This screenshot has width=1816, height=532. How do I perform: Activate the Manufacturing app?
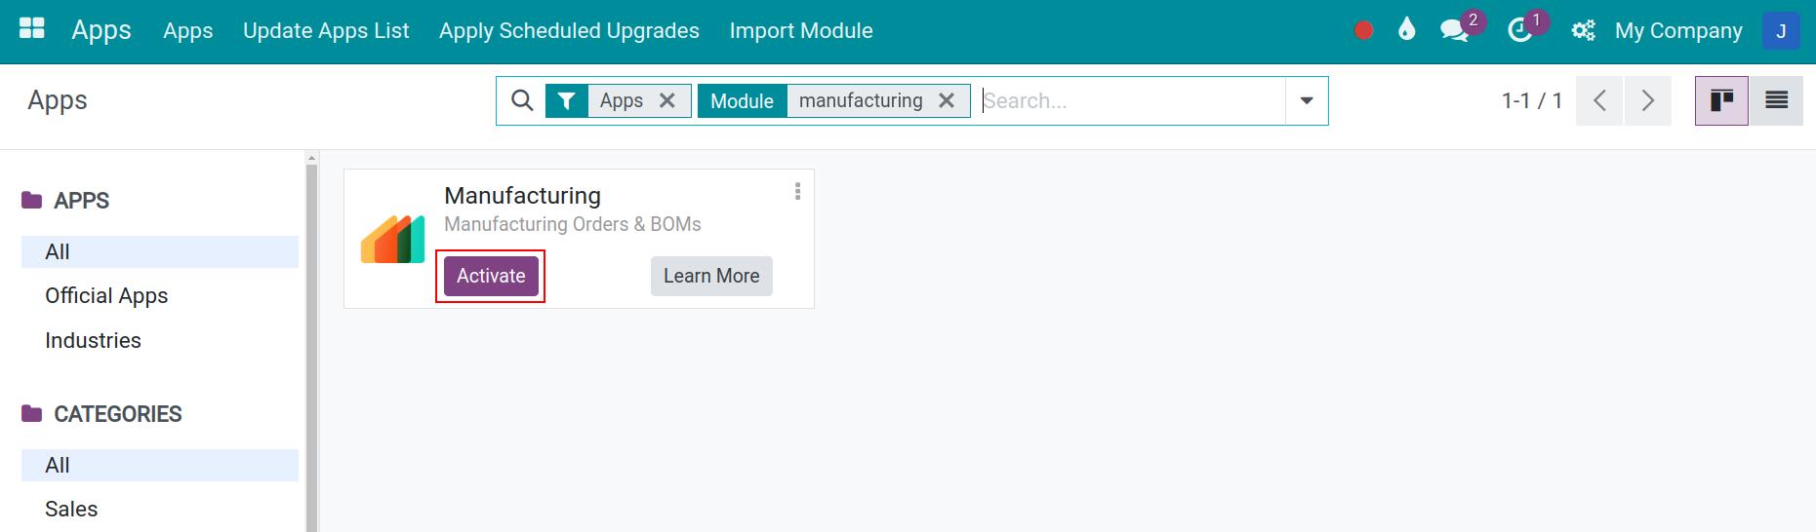coord(491,276)
